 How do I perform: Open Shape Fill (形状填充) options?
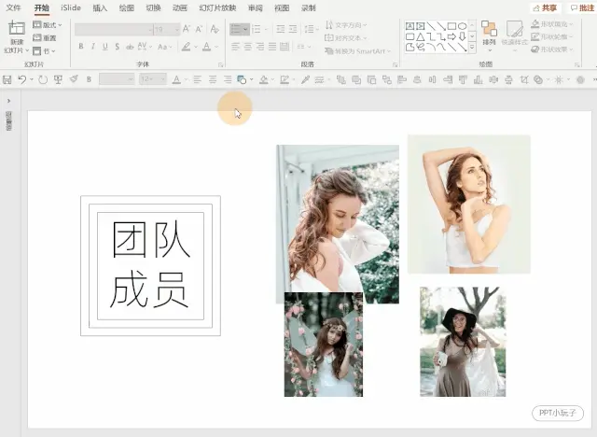pyautogui.click(x=551, y=24)
